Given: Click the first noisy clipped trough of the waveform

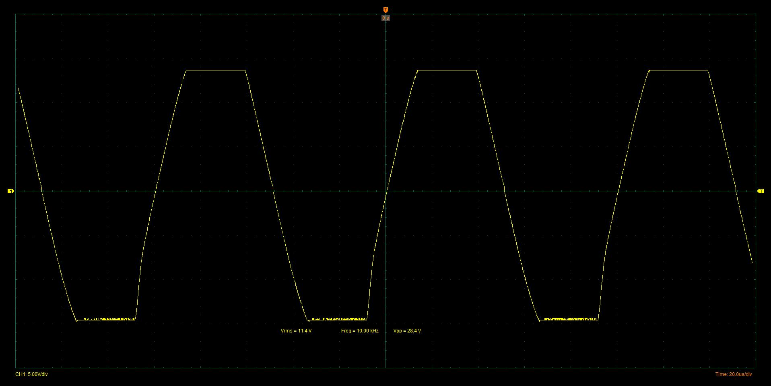Looking at the screenshot, I should pos(106,320).
